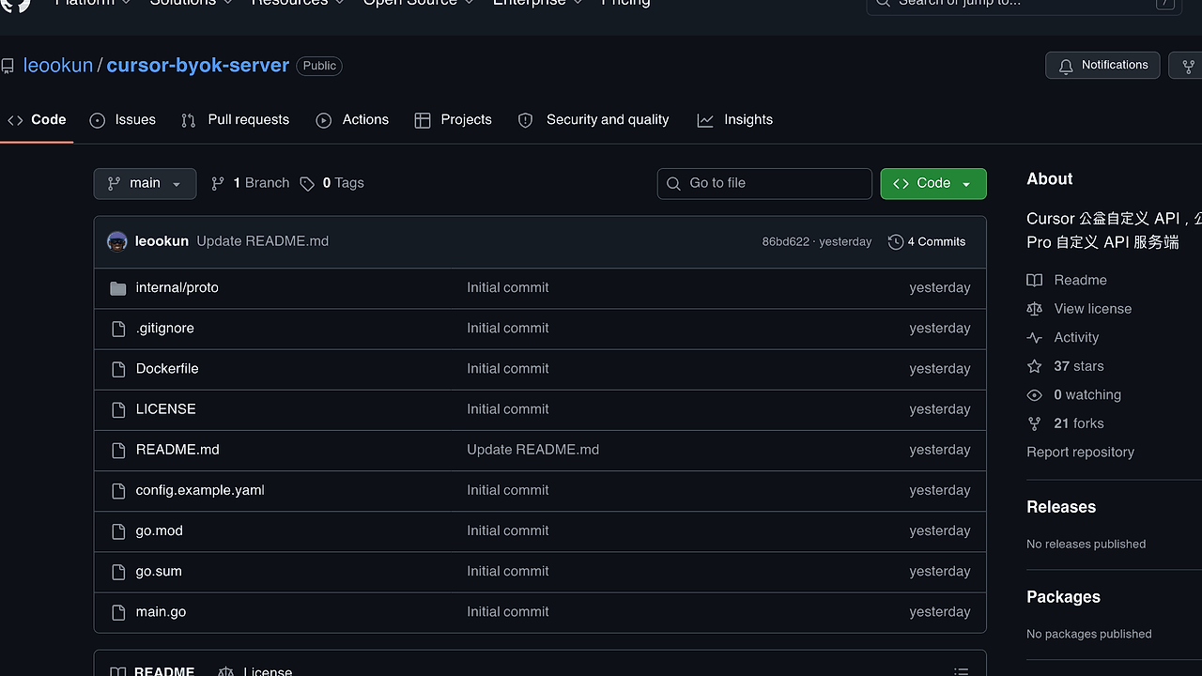The width and height of the screenshot is (1202, 676).
Task: View the 1 Branch link
Action: 250,183
